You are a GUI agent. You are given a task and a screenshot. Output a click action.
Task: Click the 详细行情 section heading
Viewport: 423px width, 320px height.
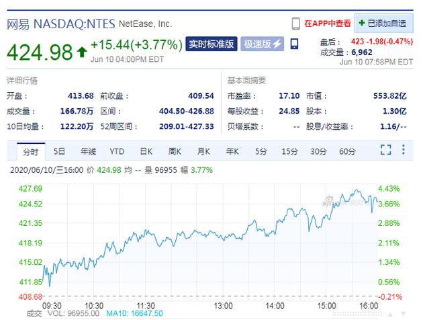pyautogui.click(x=22, y=81)
